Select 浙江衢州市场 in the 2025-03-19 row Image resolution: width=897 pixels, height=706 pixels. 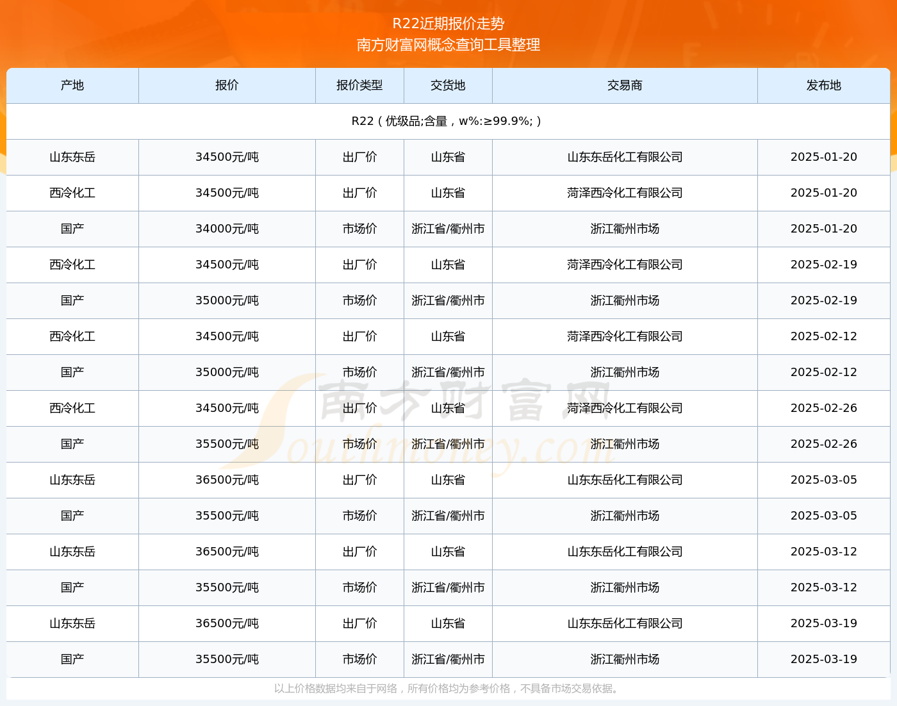click(625, 659)
